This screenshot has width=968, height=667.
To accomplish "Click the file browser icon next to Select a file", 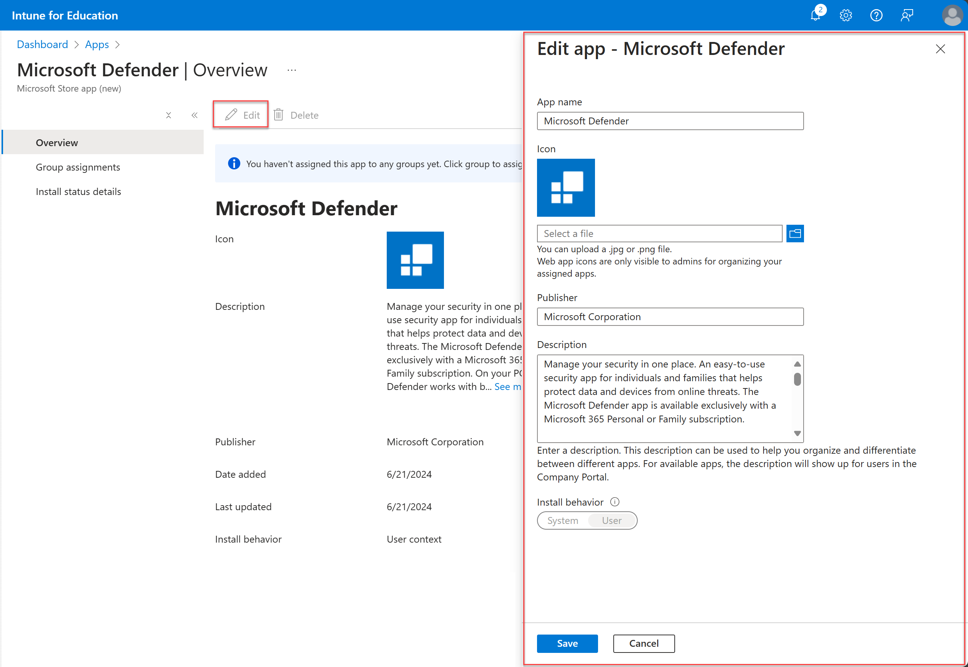I will click(795, 234).
